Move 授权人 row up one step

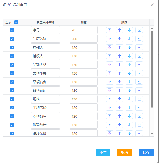click(x=120, y=56)
